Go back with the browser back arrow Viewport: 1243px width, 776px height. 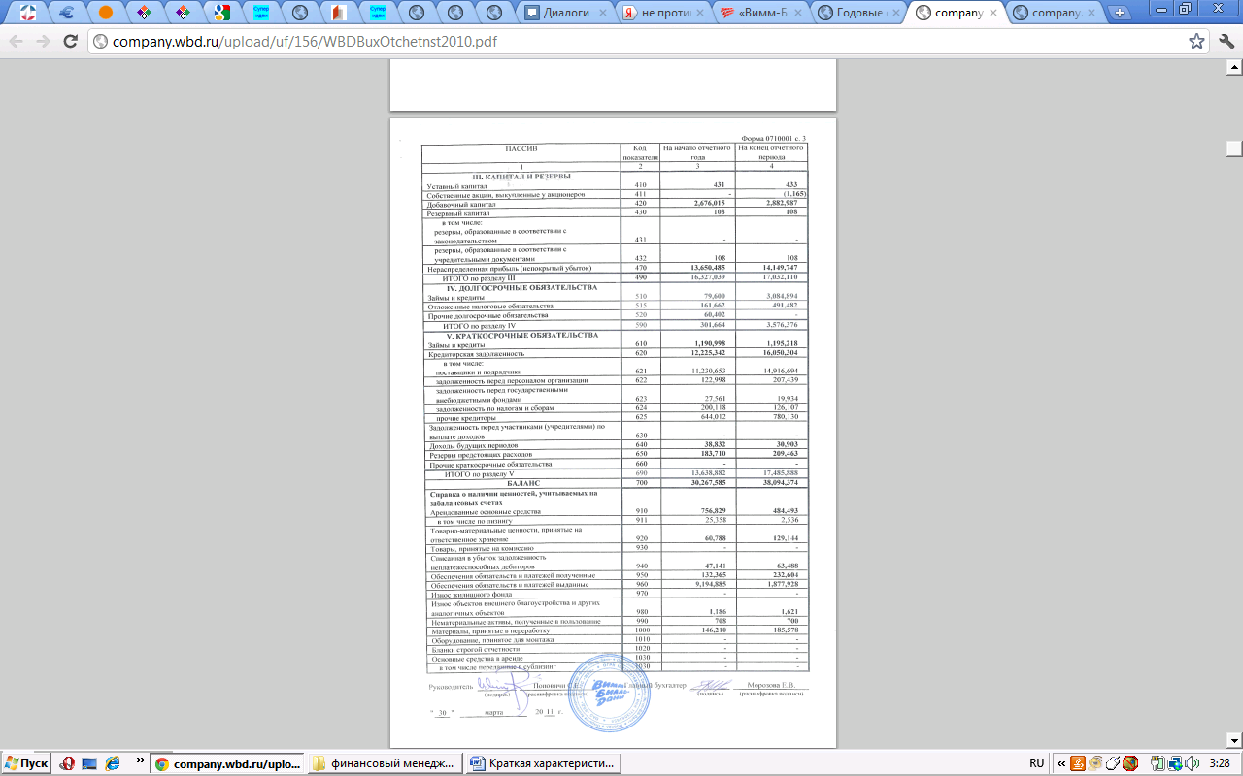click(x=17, y=42)
